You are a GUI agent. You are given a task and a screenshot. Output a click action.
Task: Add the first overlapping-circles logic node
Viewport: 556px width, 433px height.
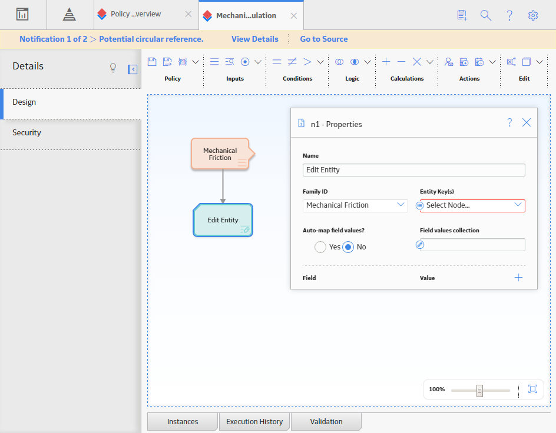[x=339, y=62]
